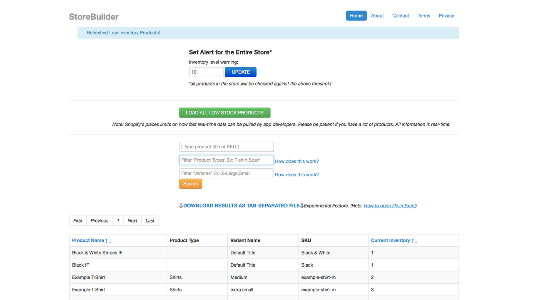Focus the Filter 'Product Types' field
533x300 pixels.
227,160
